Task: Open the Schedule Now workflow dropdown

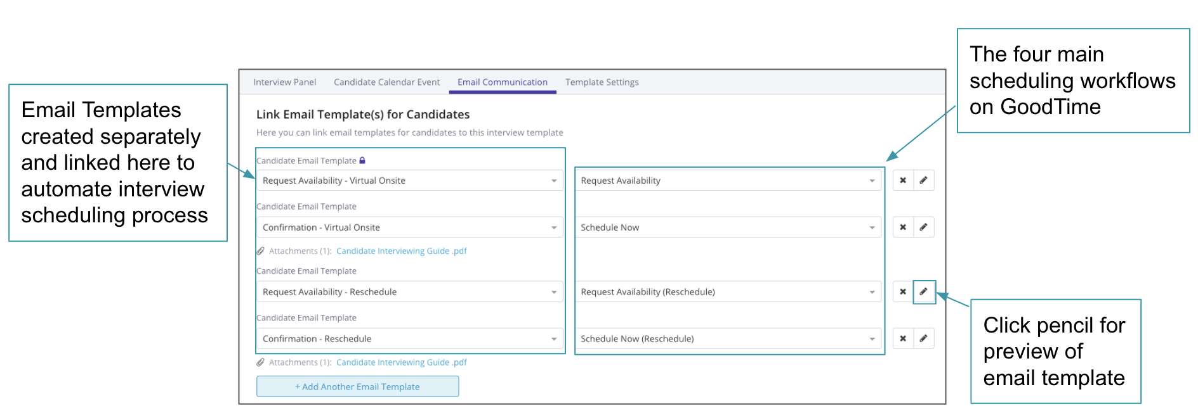Action: coord(728,227)
